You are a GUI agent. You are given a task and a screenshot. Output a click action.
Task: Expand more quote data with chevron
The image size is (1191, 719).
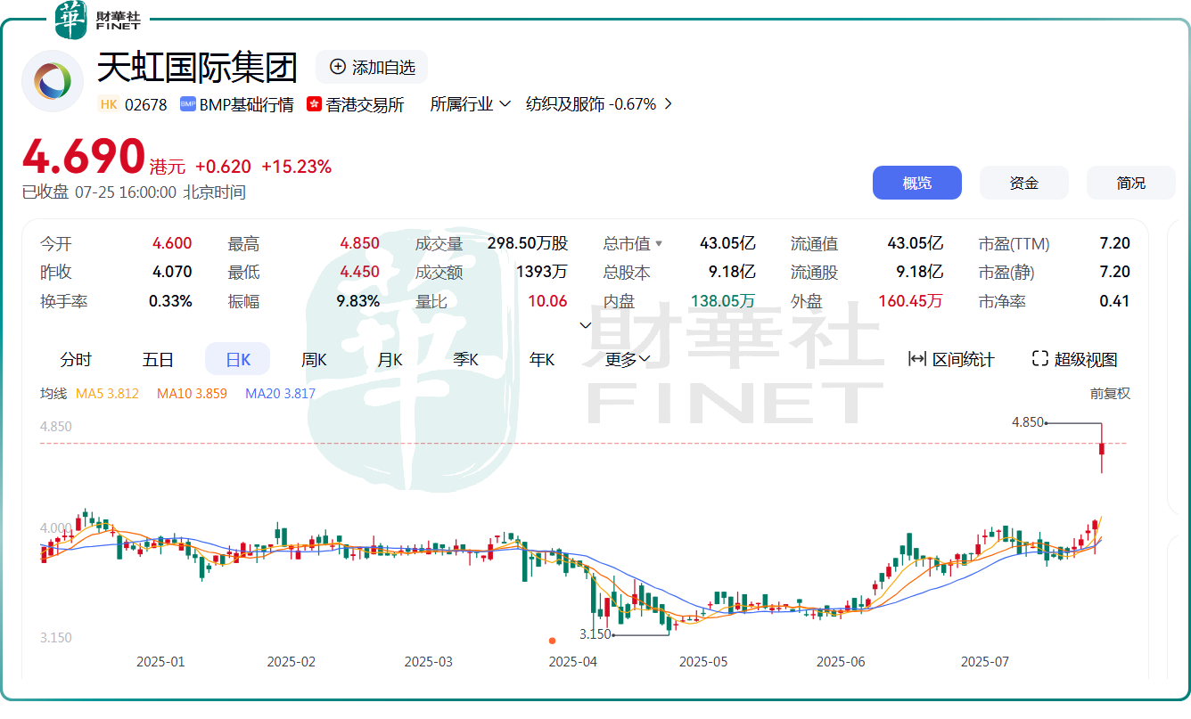[586, 325]
